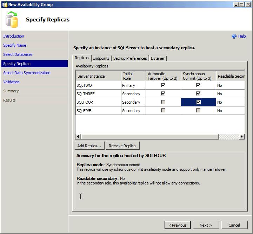Open Readable Secondary value for SQLFOUR
Viewport: 253px width, 234px height.
[x=230, y=102]
